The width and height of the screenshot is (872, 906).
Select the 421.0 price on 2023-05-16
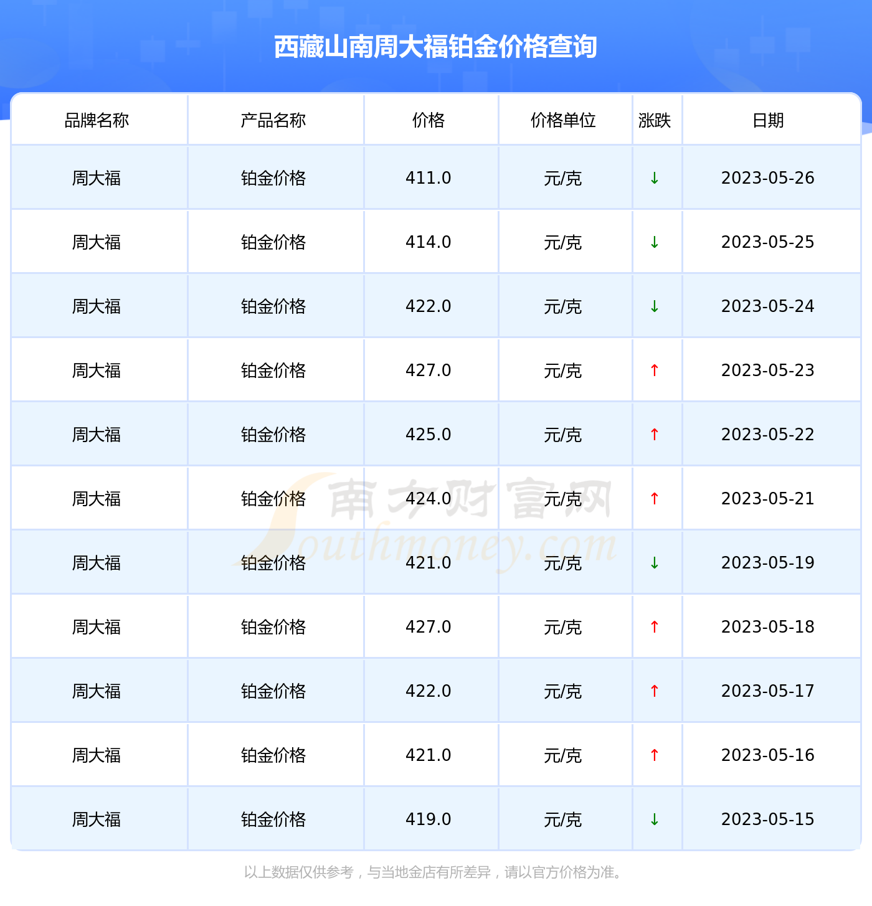(x=429, y=755)
